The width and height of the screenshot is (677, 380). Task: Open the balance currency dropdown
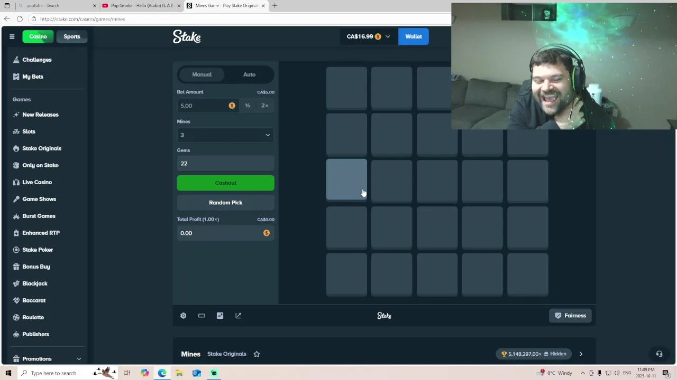point(368,36)
